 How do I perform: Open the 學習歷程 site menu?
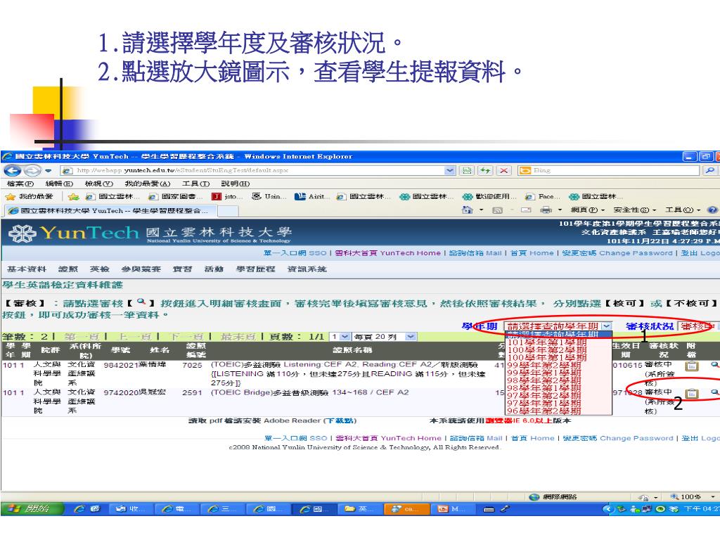pos(255,269)
